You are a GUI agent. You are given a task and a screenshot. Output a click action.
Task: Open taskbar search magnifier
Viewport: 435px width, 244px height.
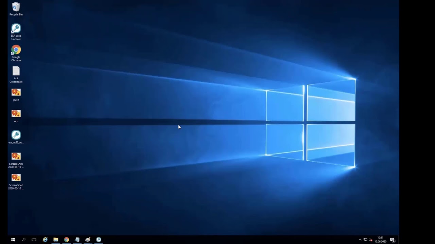pos(23,240)
